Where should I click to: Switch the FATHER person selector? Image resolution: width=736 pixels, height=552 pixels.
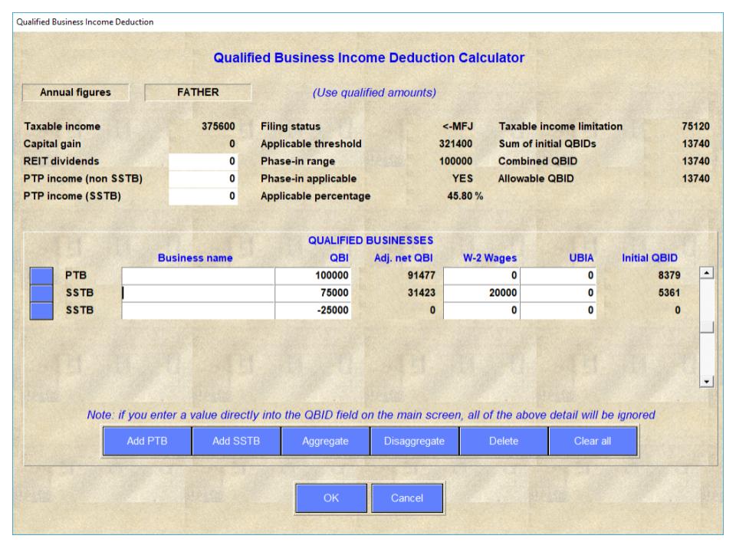coord(198,93)
